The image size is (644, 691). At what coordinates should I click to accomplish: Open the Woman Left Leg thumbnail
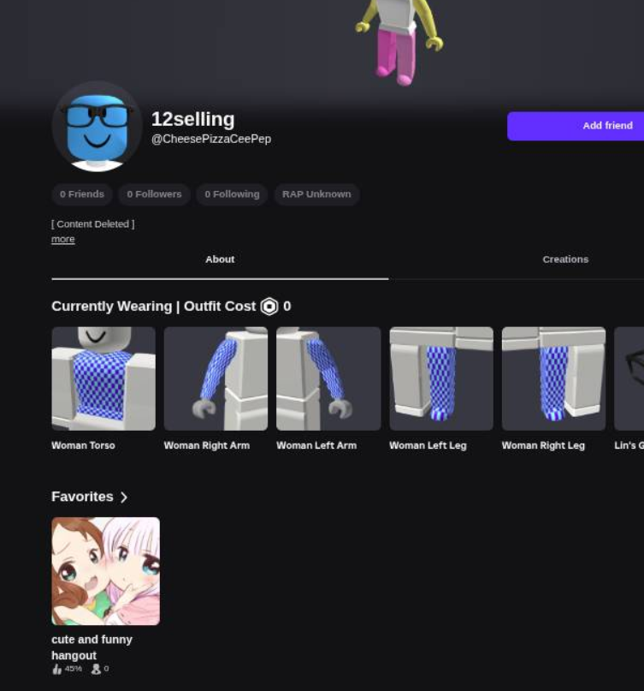click(x=441, y=378)
